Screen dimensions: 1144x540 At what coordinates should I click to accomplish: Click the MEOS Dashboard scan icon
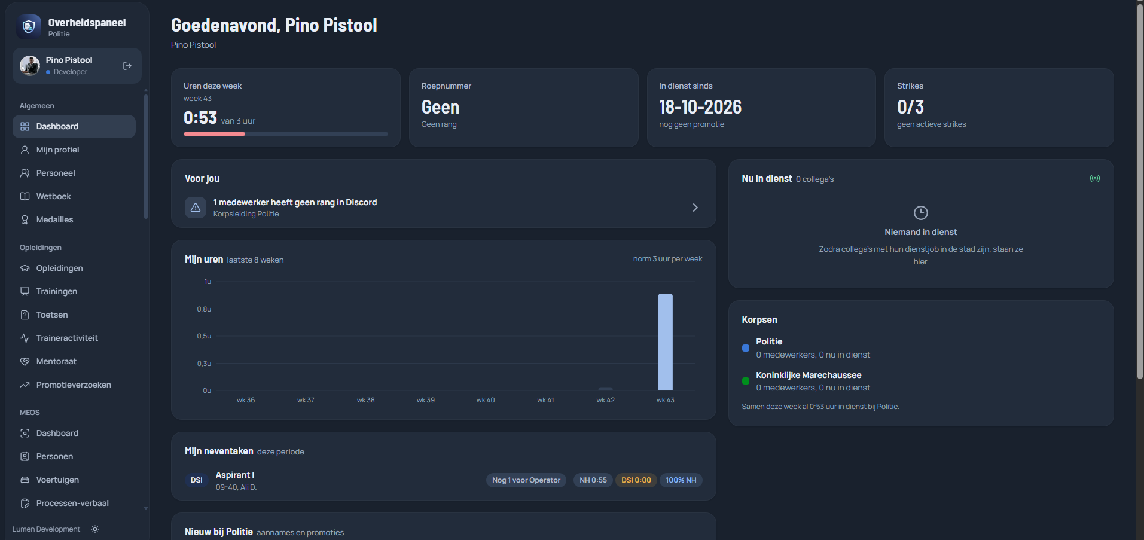25,433
